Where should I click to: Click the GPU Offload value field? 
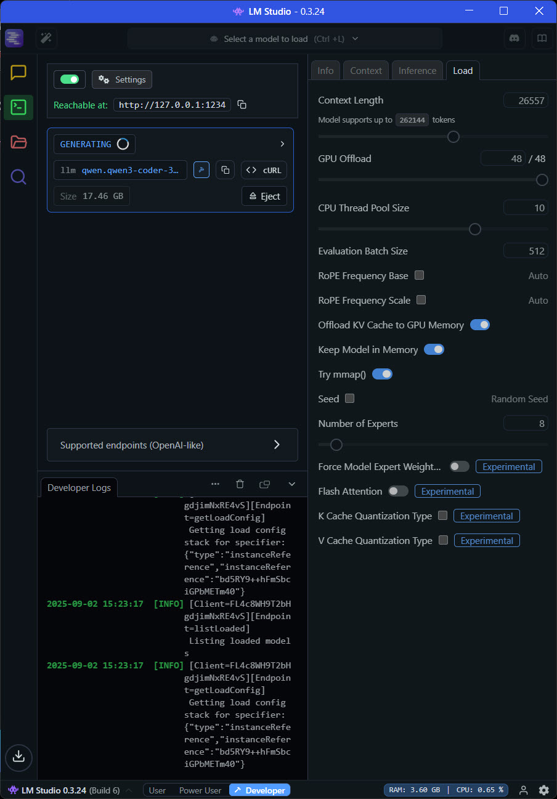[503, 158]
